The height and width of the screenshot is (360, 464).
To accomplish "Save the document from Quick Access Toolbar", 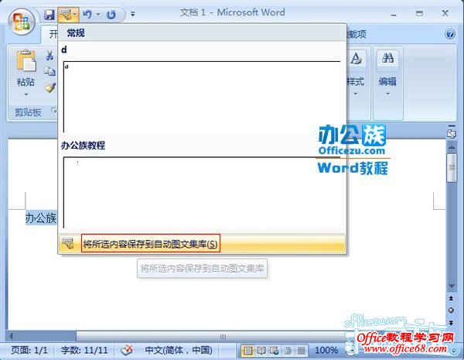I will [x=49, y=14].
